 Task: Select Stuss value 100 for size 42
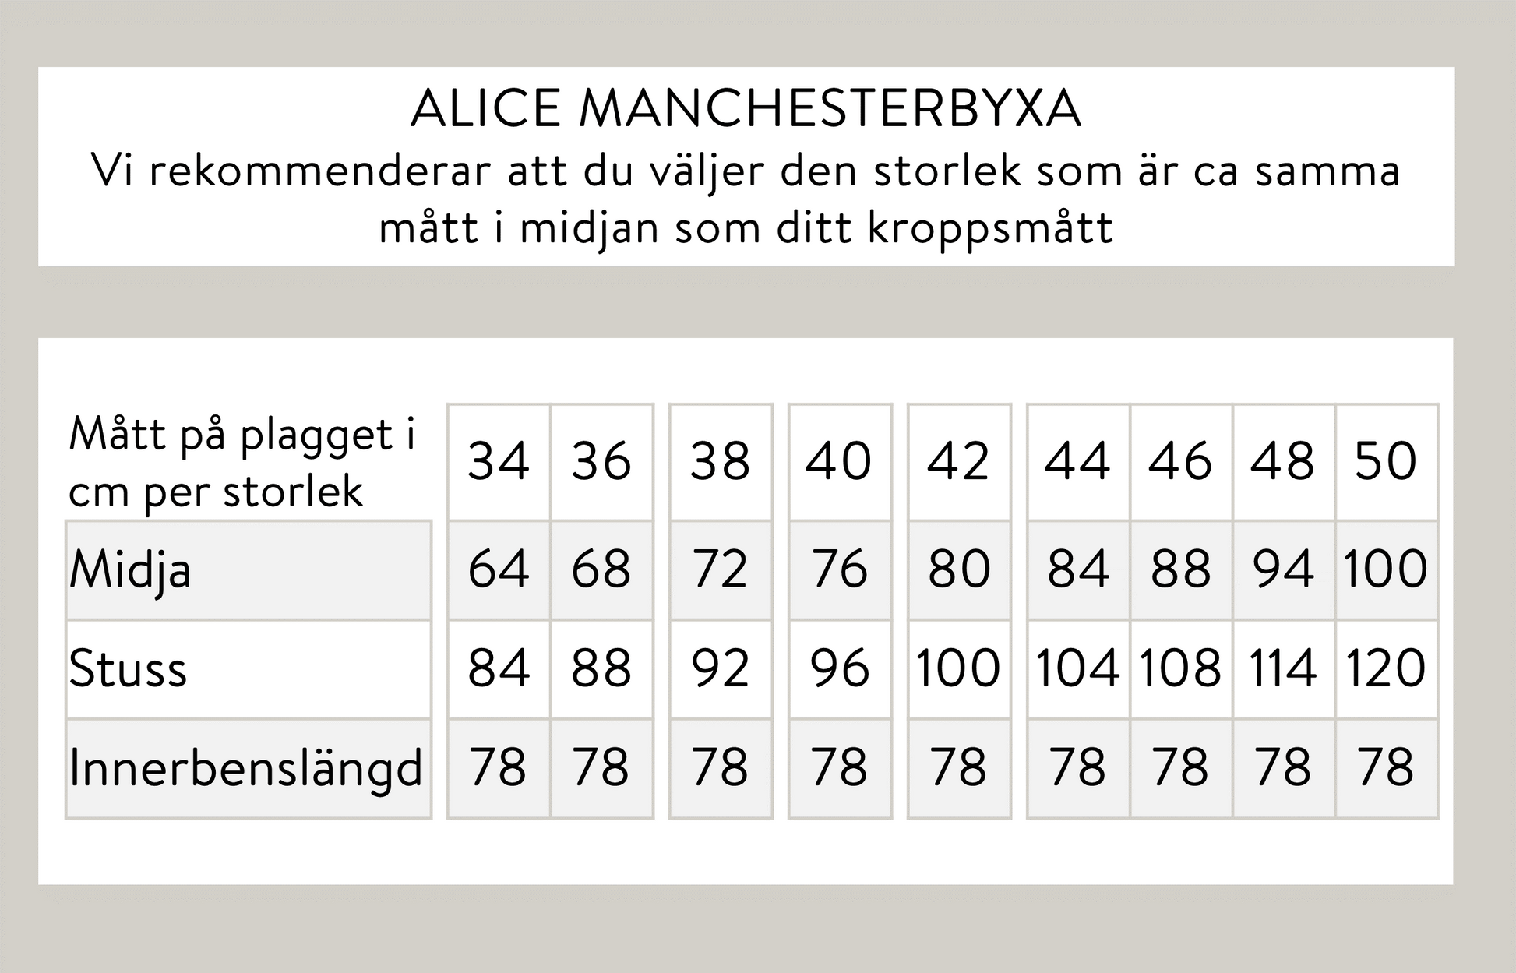(x=958, y=668)
